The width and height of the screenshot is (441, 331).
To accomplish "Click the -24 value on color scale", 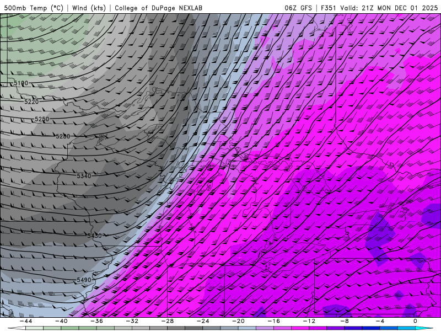I will [x=203, y=321].
